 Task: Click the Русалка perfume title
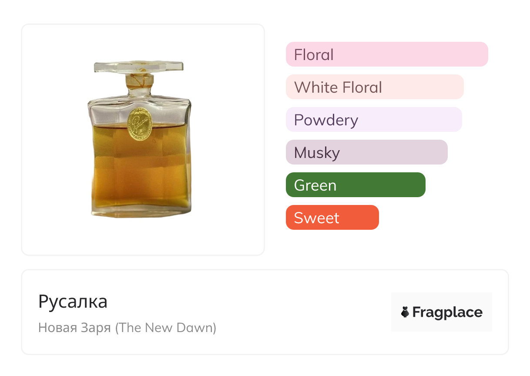click(73, 302)
